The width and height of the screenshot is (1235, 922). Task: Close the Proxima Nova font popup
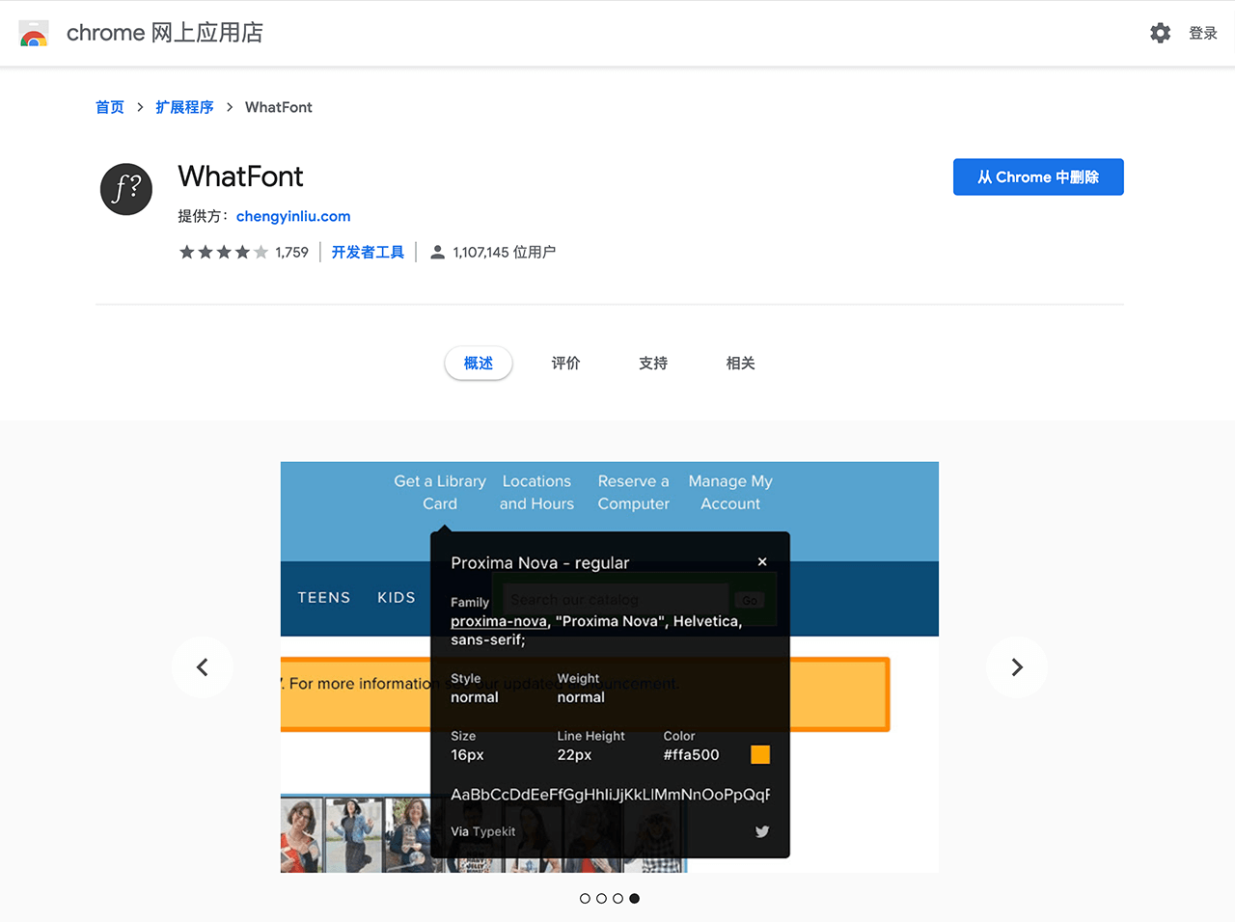point(762,562)
